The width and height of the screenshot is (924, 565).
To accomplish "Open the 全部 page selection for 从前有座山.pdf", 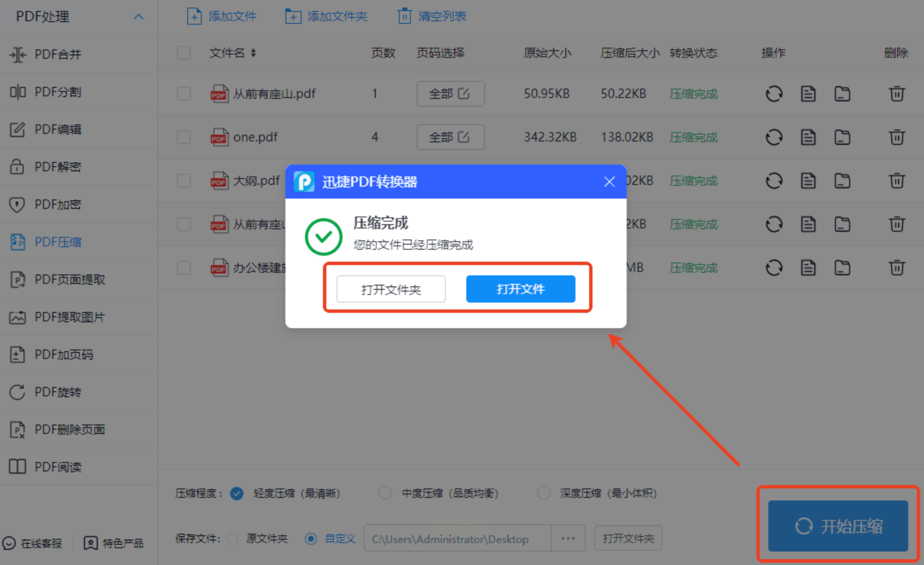I will (x=450, y=94).
